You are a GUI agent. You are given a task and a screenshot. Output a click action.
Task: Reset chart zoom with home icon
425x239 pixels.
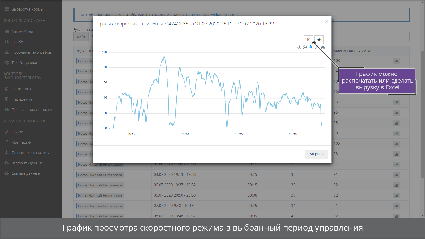(323, 48)
